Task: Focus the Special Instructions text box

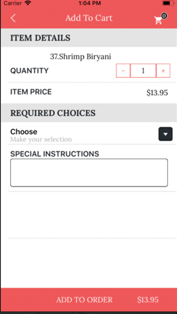Action: point(89,173)
